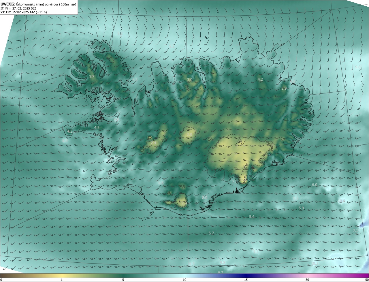This screenshot has width=369, height=282.
Task: Click the 6.0 value over the southeast ocean
Action: pyautogui.click(x=315, y=185)
